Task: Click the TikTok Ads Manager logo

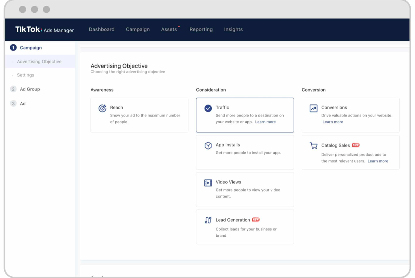Action: [x=44, y=30]
